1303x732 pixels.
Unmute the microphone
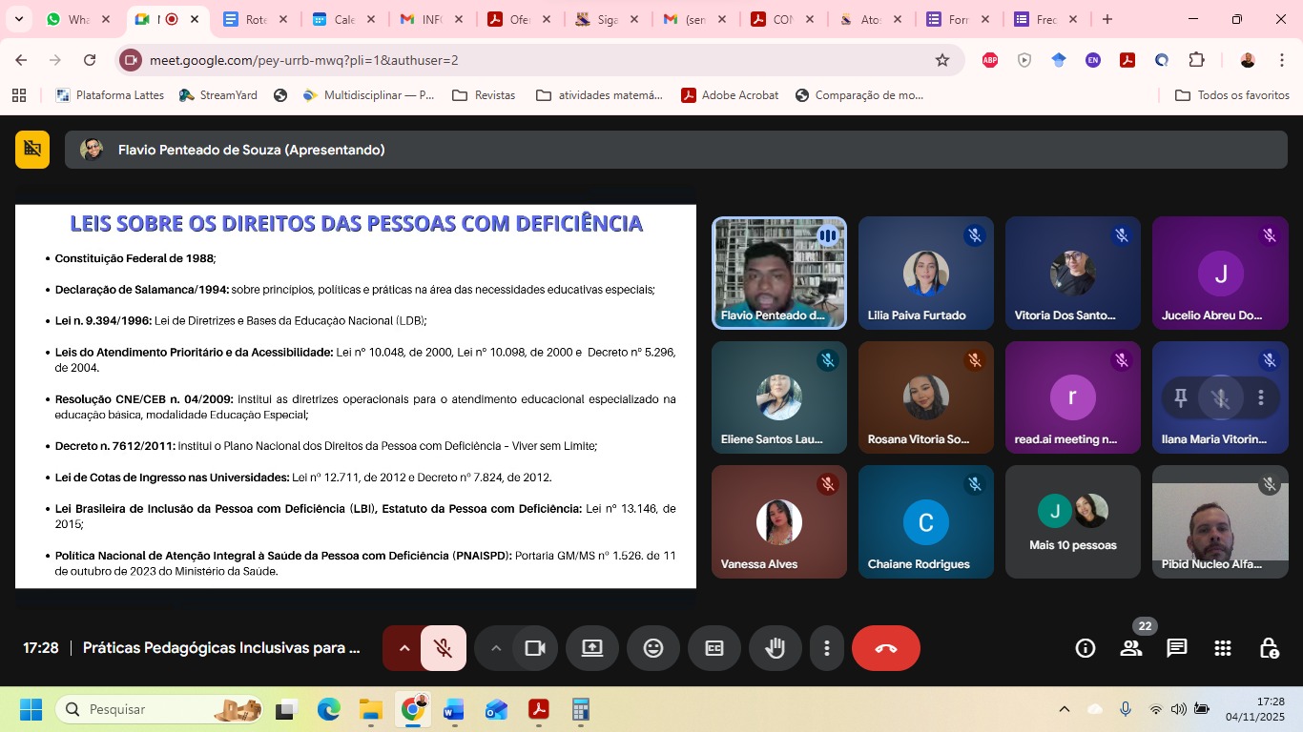click(443, 648)
